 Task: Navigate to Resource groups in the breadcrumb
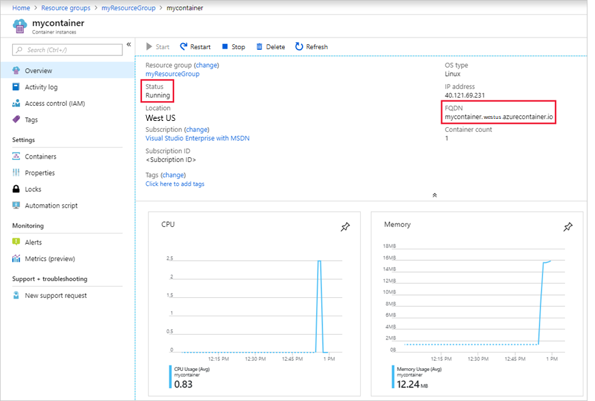pos(66,8)
